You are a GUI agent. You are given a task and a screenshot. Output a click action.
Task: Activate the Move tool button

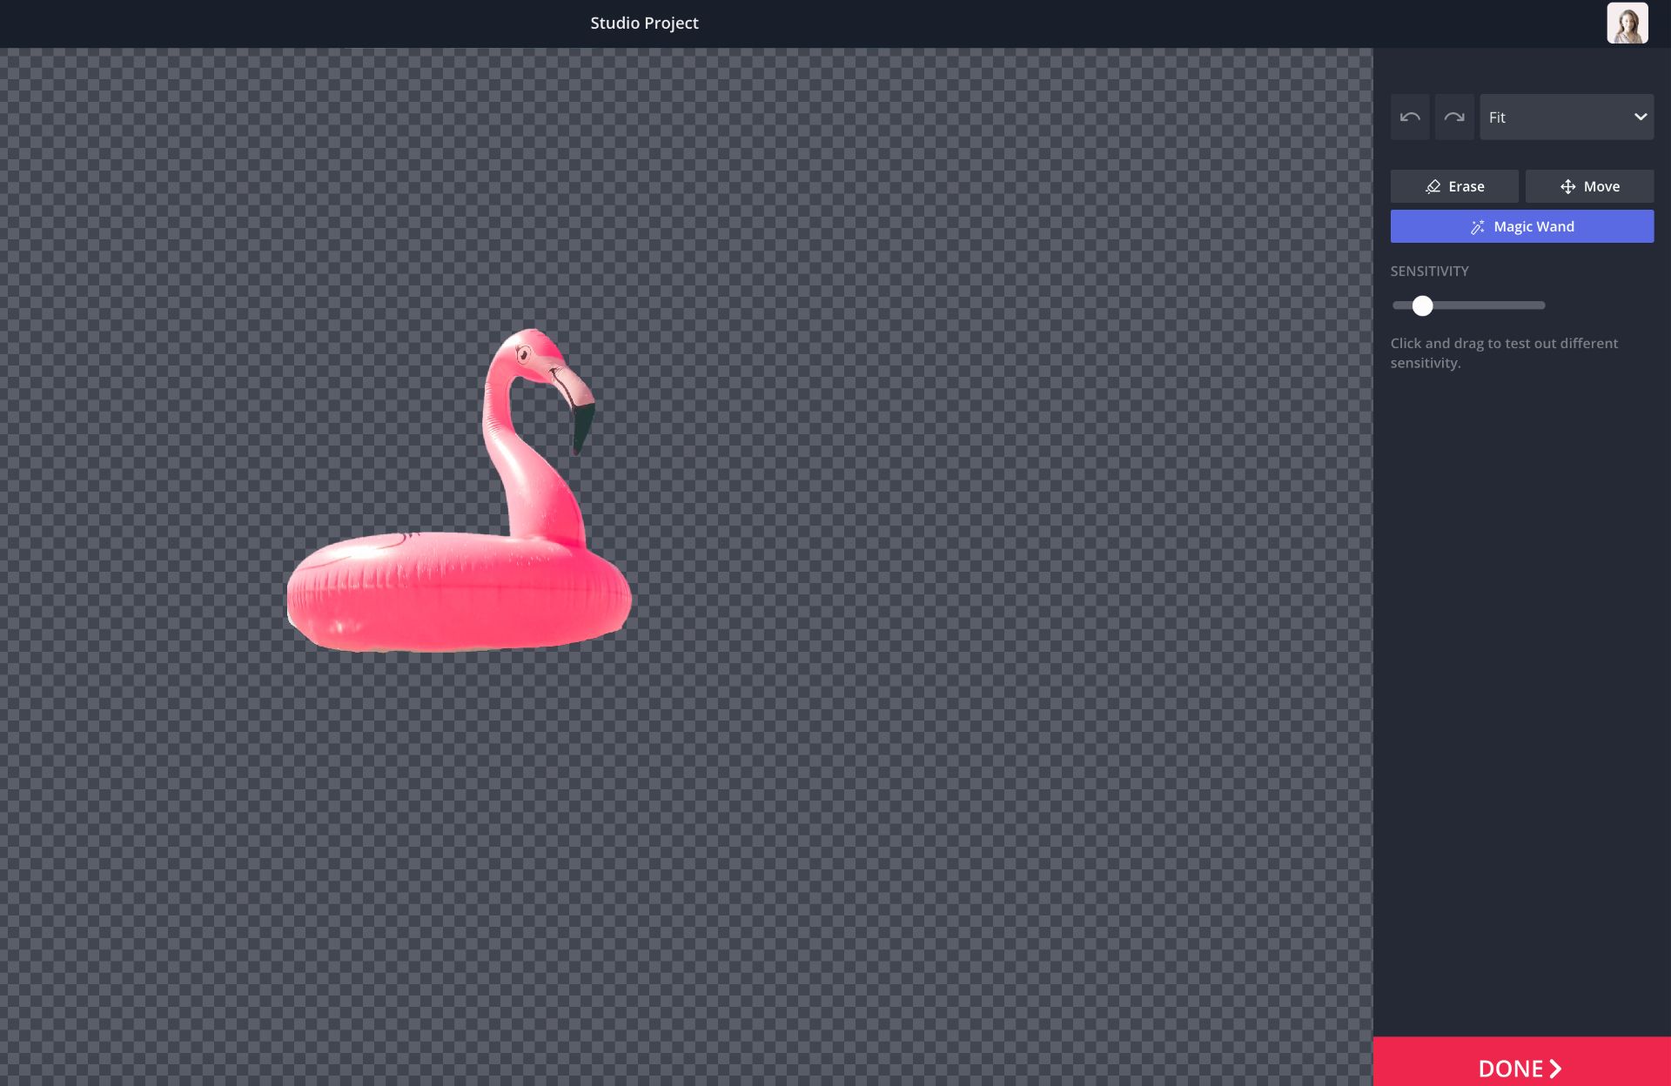[x=1589, y=187]
